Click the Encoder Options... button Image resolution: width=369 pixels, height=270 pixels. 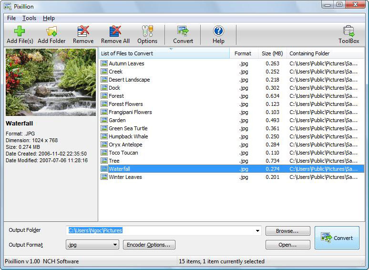pos(149,245)
